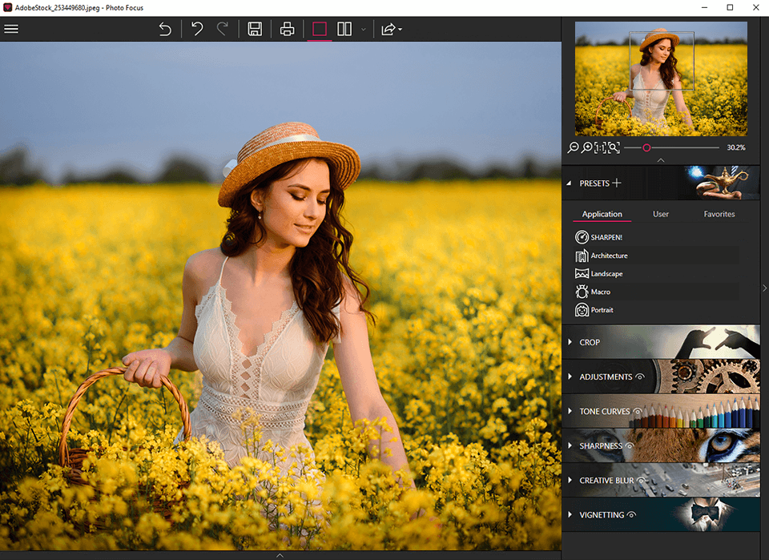Open the share/export dropdown arrow
The height and width of the screenshot is (560, 769).
[400, 30]
